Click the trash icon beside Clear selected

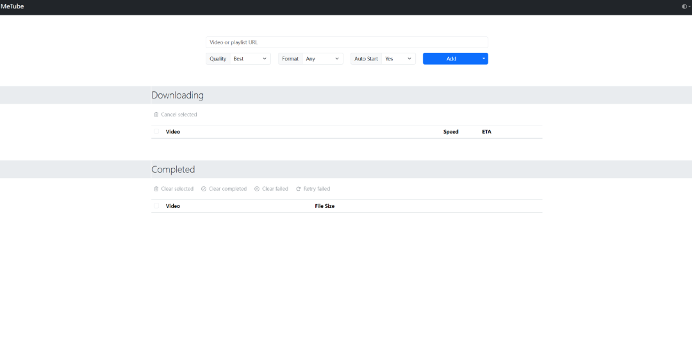(x=156, y=189)
